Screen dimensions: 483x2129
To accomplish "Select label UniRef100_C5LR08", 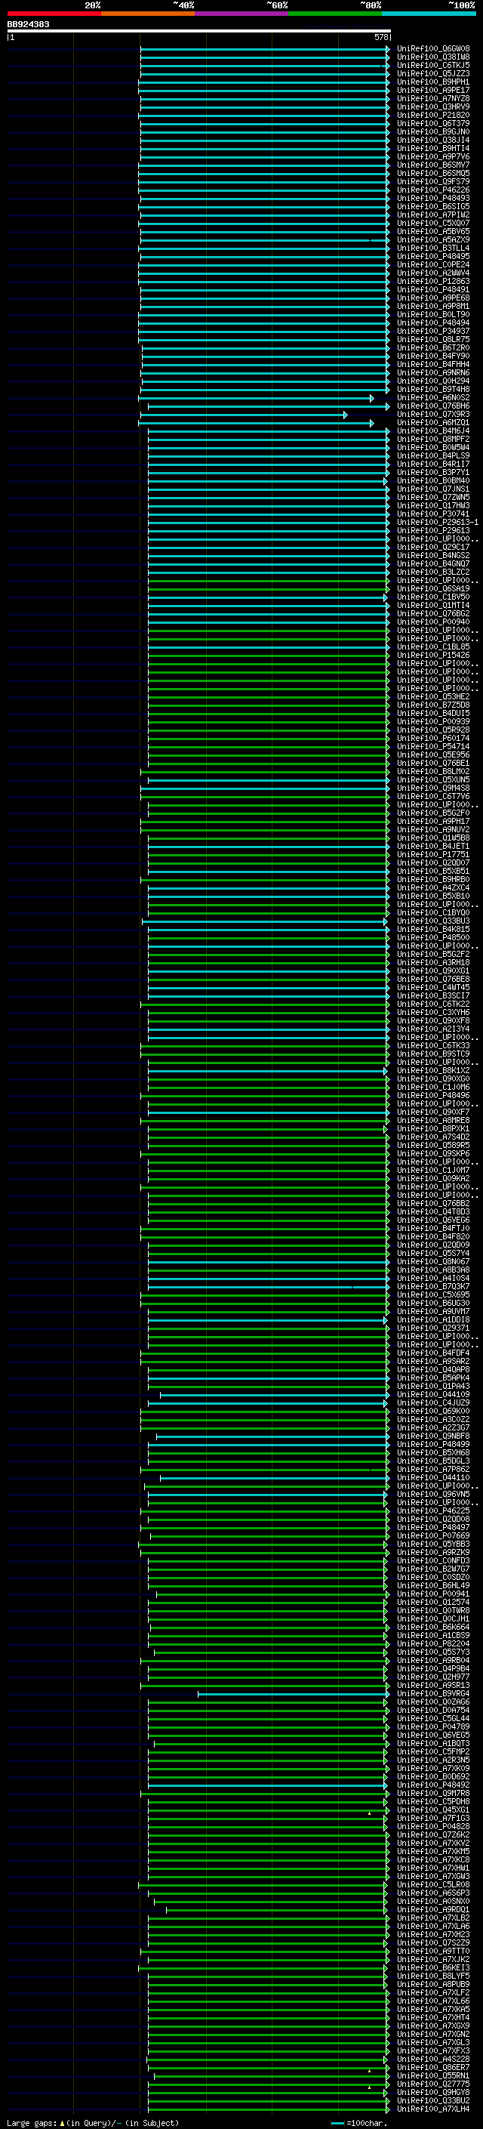I will 433,1885.
